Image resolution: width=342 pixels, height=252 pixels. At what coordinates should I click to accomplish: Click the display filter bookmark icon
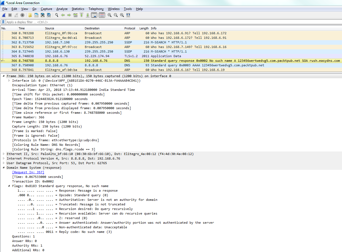(3, 22)
